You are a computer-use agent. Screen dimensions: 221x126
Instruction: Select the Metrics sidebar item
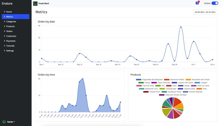[x=9, y=17]
